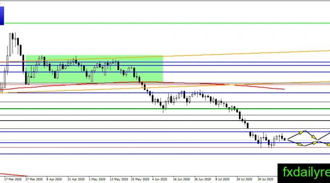Click the 8 Jul 2020 axis label
330x183 pixels.
[x=222, y=179]
